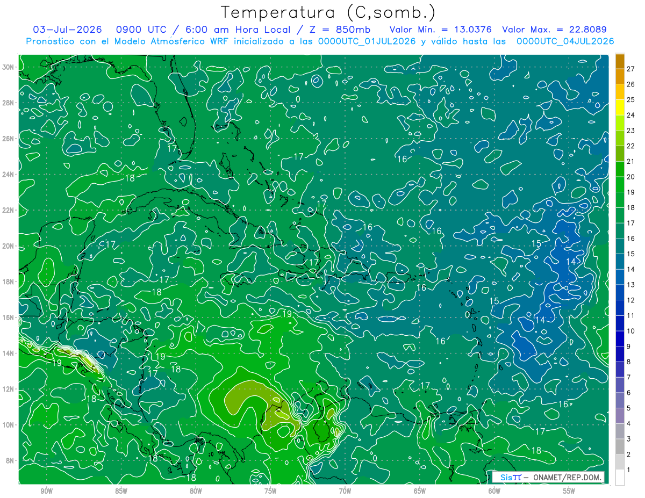Click the 'Valor Max. = 22.8089' readout

[x=554, y=30]
